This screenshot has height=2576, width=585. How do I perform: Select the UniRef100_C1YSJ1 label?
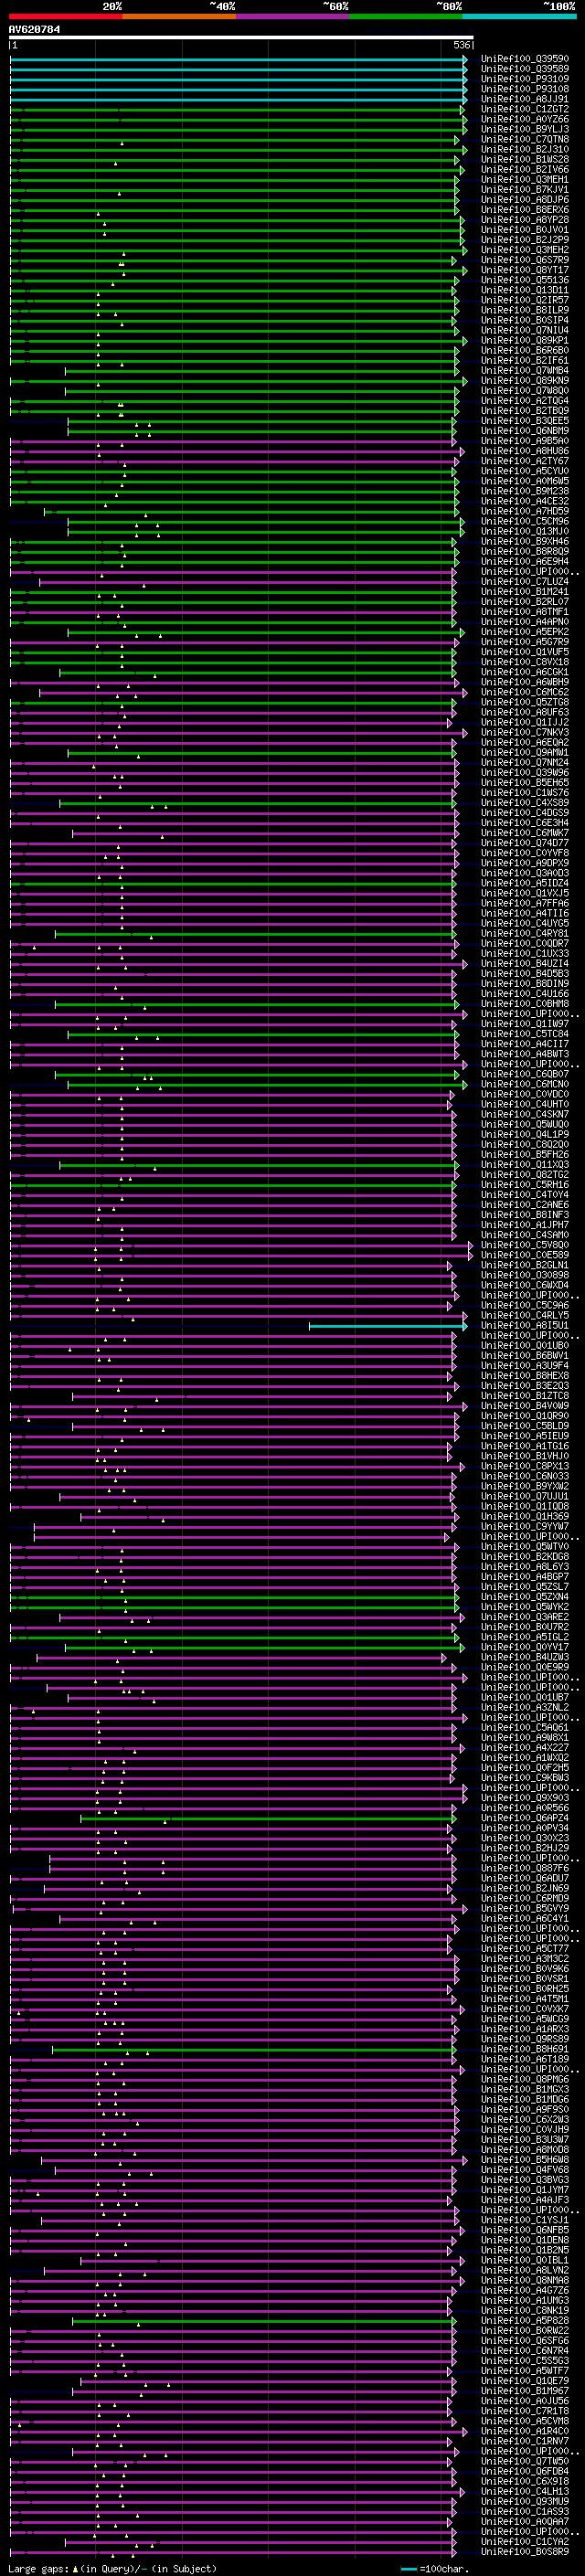pos(524,2220)
